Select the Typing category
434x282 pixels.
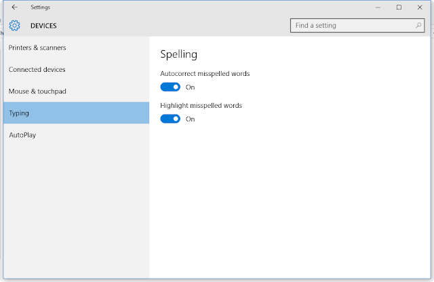pos(19,113)
